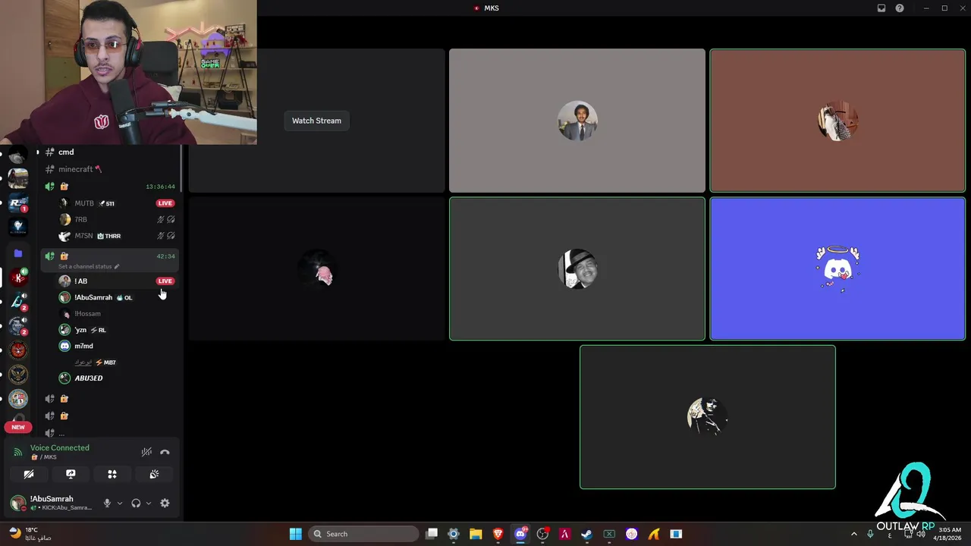Select the blue Discord-logo participant tile
This screenshot has width=971, height=546.
point(837,268)
